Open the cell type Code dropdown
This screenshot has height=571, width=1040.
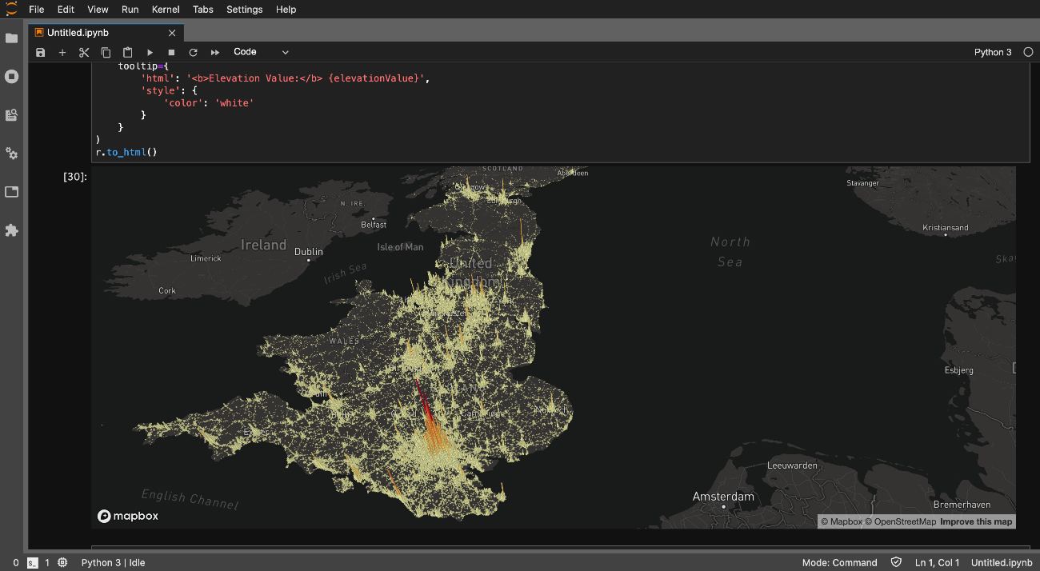coord(261,52)
